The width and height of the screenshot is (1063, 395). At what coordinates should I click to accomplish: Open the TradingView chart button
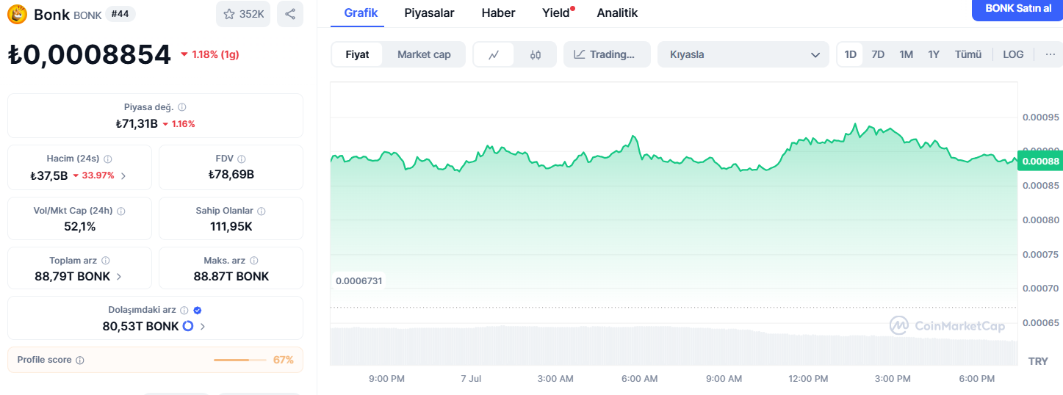(x=607, y=54)
